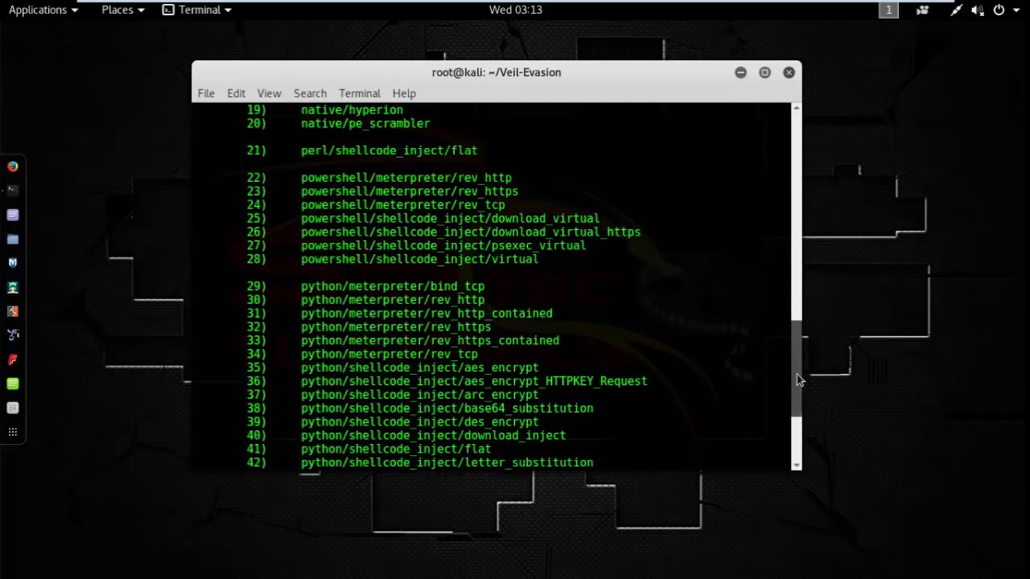
Task: Open the gray utility icon in dock
Action: tap(13, 408)
